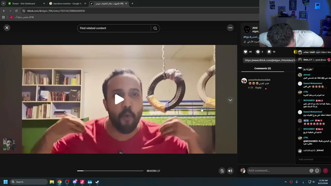Reload the current page
This screenshot has height=186, width=331.
pyautogui.click(x=16, y=11)
